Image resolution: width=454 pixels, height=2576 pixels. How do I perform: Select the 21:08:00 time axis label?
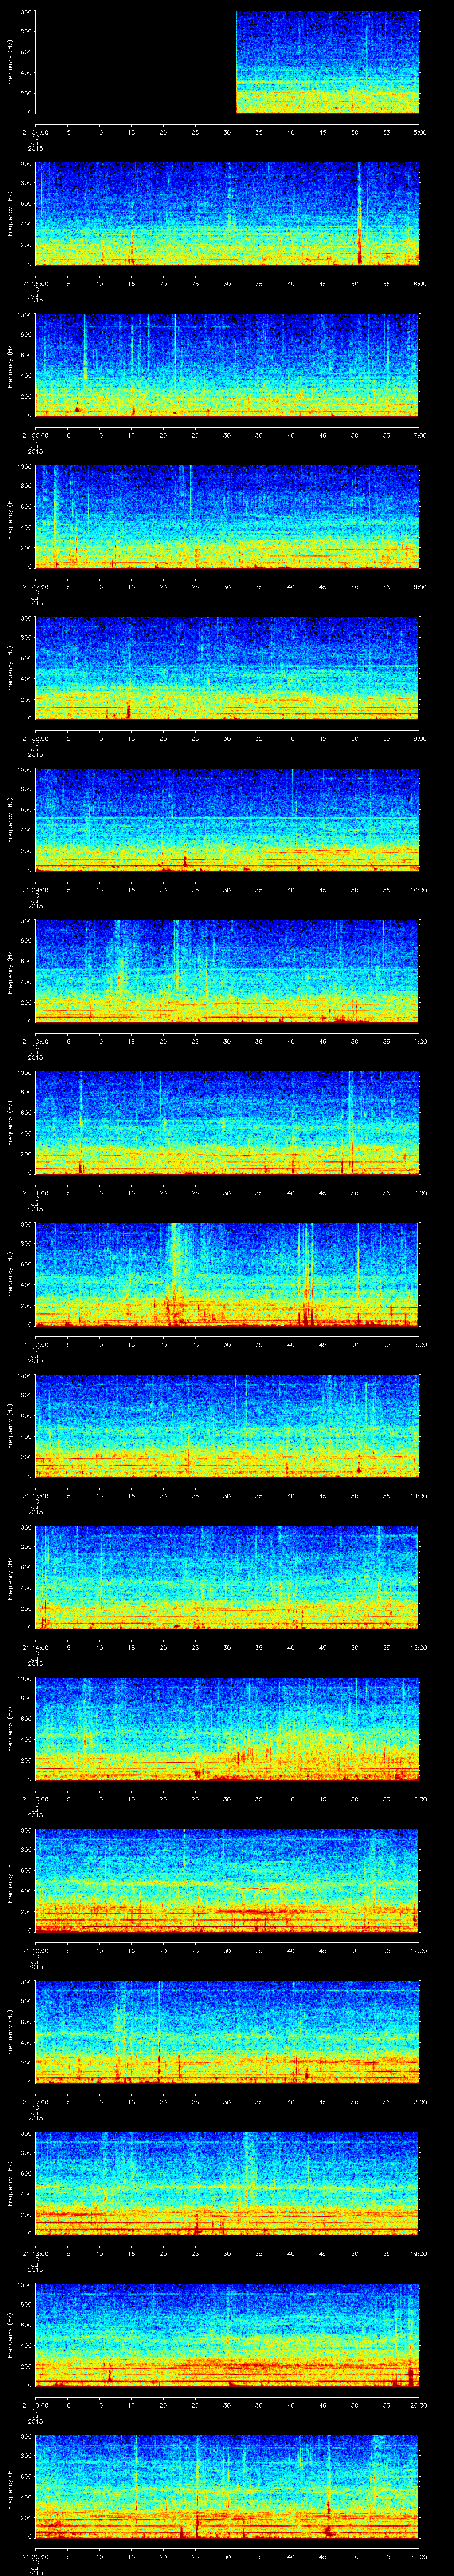coord(35,738)
